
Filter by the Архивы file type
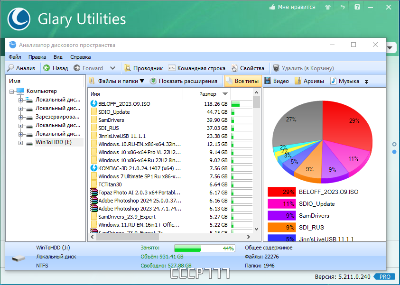309,81
